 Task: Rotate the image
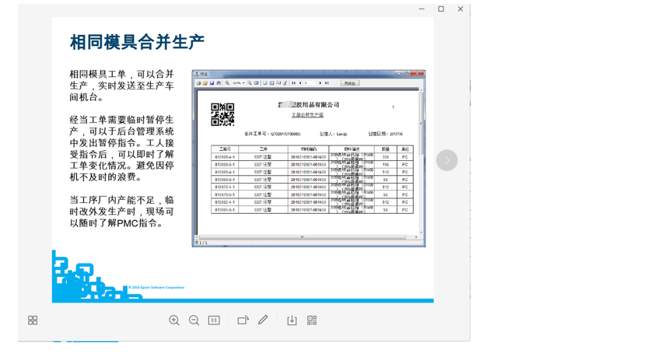243,320
